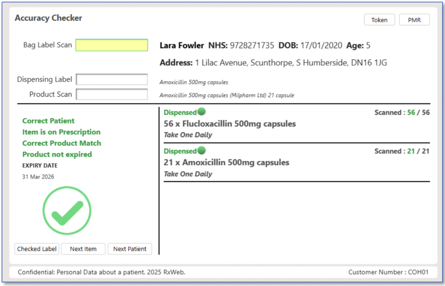The height and width of the screenshot is (286, 445).
Task: Advance to Next Patient
Action: pyautogui.click(x=129, y=249)
